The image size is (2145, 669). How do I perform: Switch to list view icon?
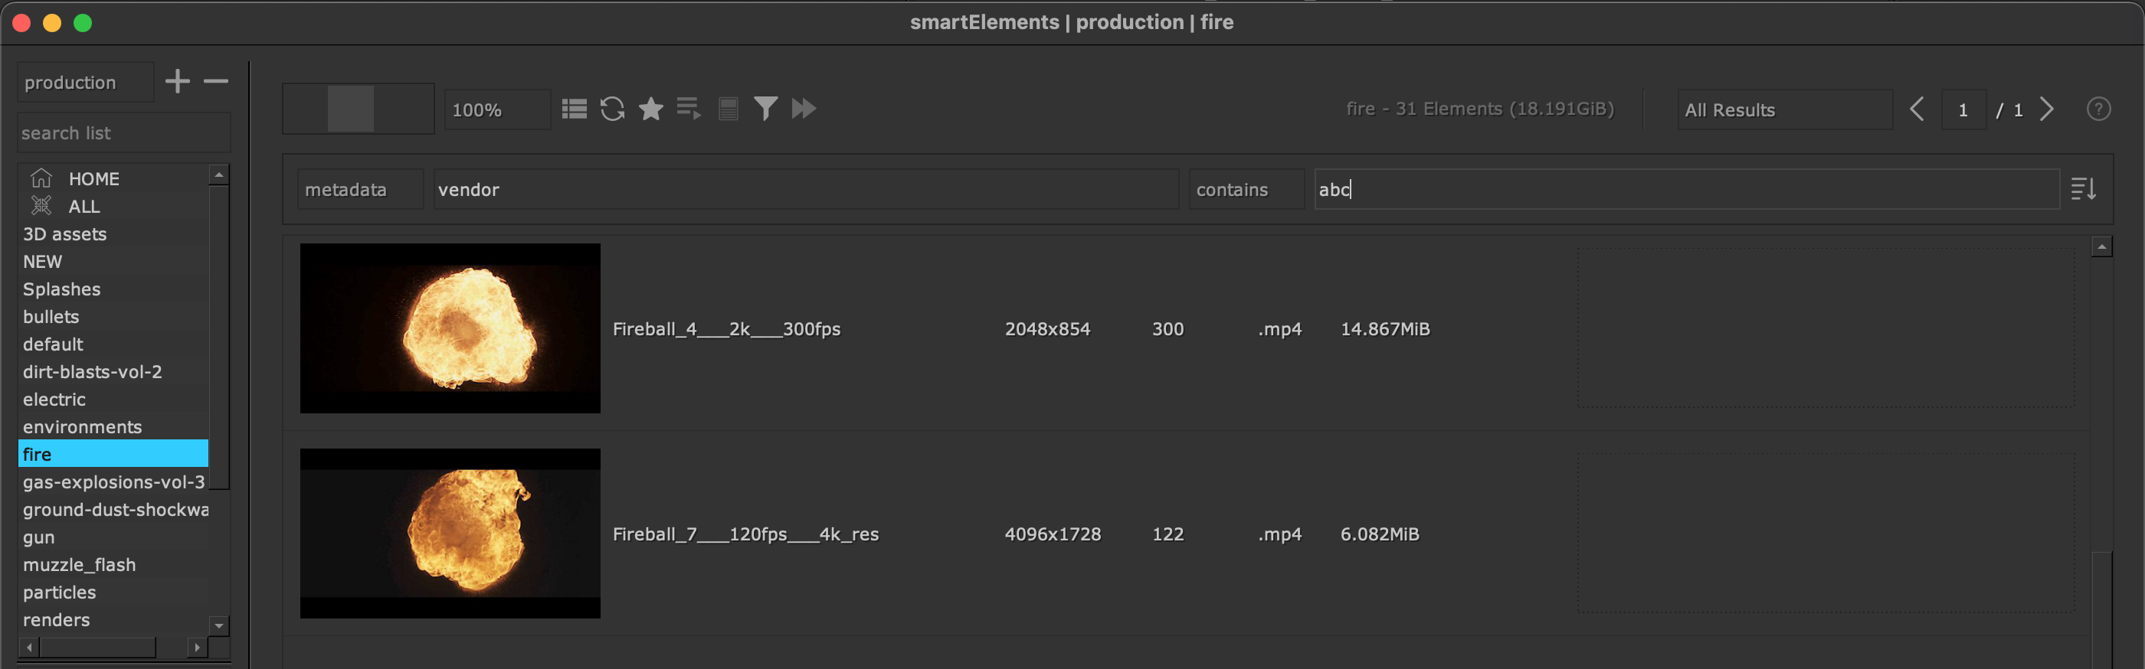tap(574, 109)
